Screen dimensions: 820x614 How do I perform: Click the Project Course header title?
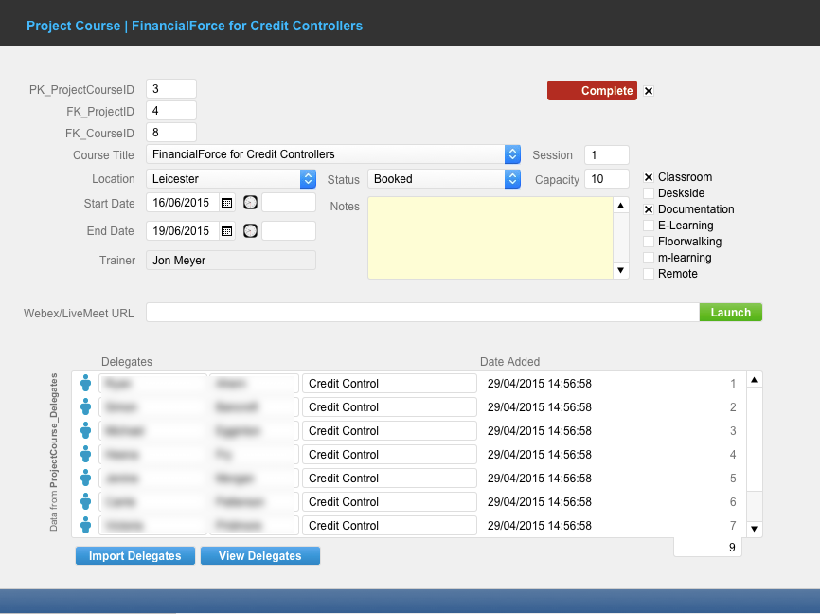coord(194,26)
